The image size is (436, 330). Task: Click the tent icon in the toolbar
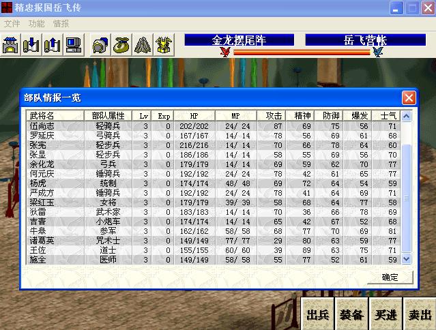[x=143, y=45]
